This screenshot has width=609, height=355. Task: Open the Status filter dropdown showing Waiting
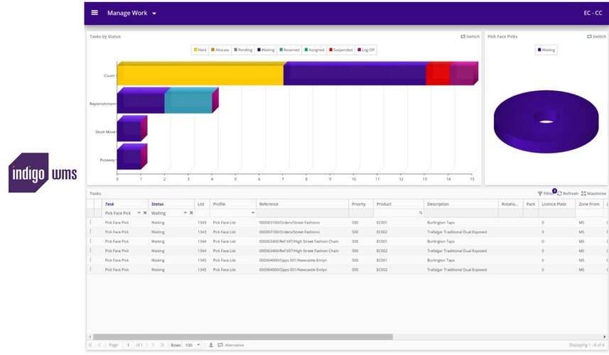click(x=185, y=213)
